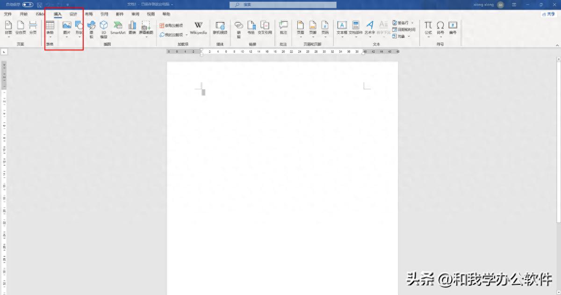This screenshot has width=561, height=295.
Task: Switch to the Design (设计) tab
Action: (73, 14)
